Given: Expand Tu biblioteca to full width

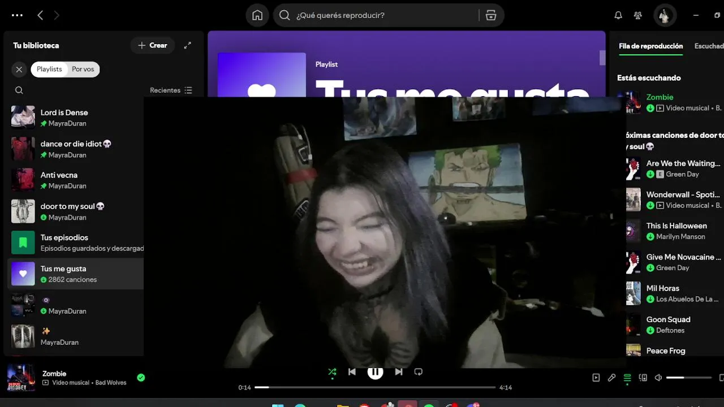Looking at the screenshot, I should point(188,45).
